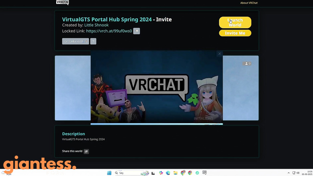Open the vrch.at locked link URL
This screenshot has width=313, height=176.
(109, 31)
